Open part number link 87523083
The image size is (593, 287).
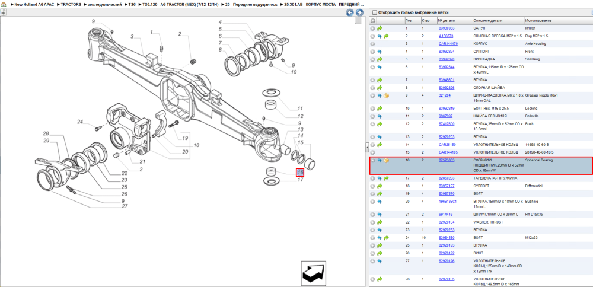click(447, 160)
